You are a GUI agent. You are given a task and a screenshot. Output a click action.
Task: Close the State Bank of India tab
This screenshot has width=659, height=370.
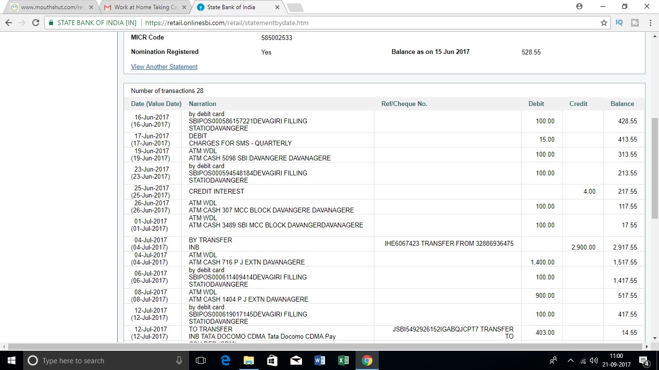pyautogui.click(x=276, y=7)
